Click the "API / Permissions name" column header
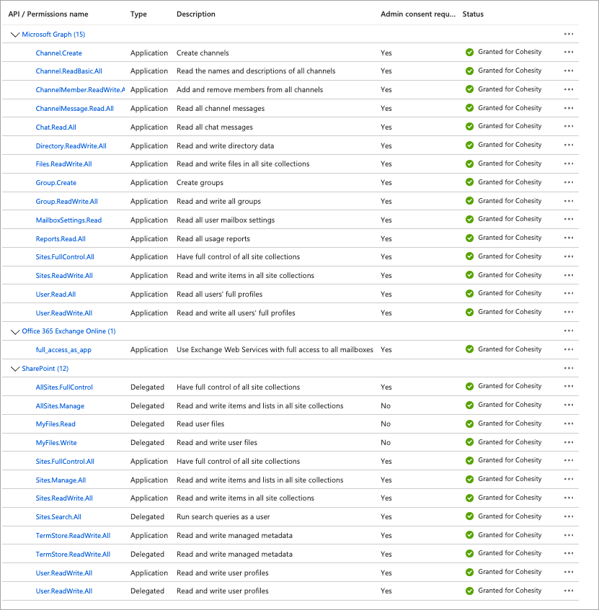This screenshot has height=610, width=599. [x=48, y=14]
